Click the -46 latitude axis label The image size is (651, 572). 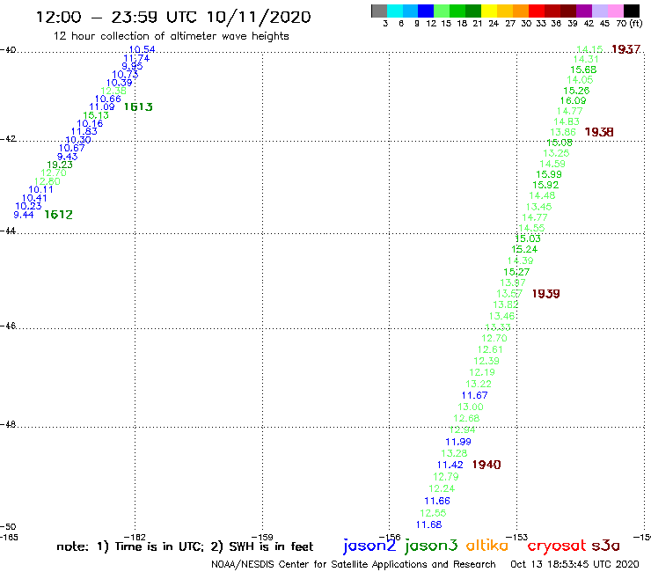click(x=8, y=326)
